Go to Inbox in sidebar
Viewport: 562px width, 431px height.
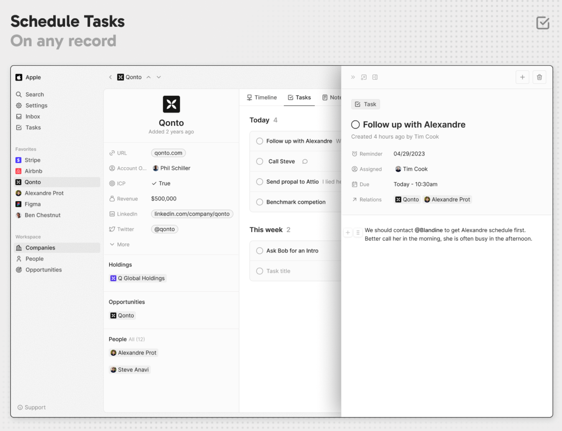[28, 117]
